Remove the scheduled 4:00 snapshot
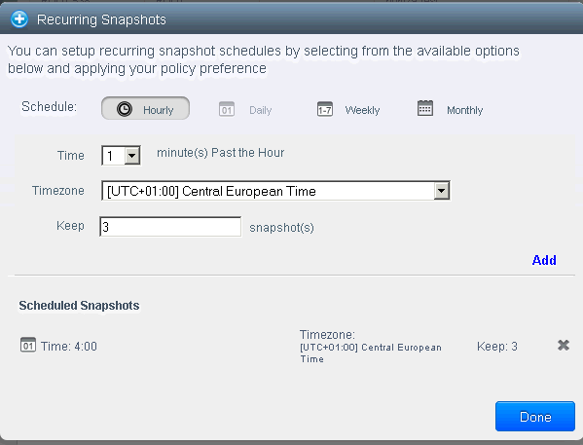This screenshot has width=583, height=445. 564,346
